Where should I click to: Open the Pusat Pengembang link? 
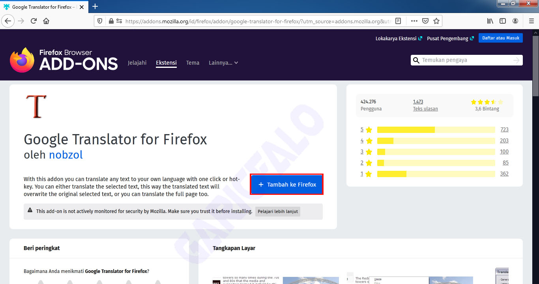450,38
